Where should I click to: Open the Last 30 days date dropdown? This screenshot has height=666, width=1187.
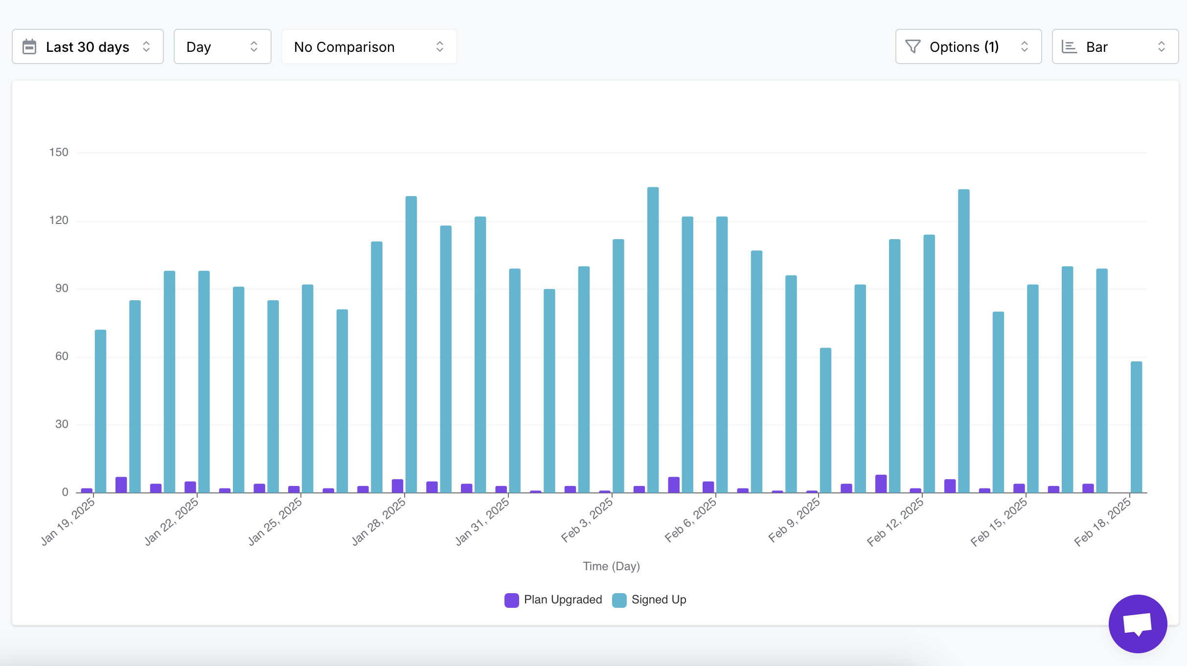click(x=87, y=47)
